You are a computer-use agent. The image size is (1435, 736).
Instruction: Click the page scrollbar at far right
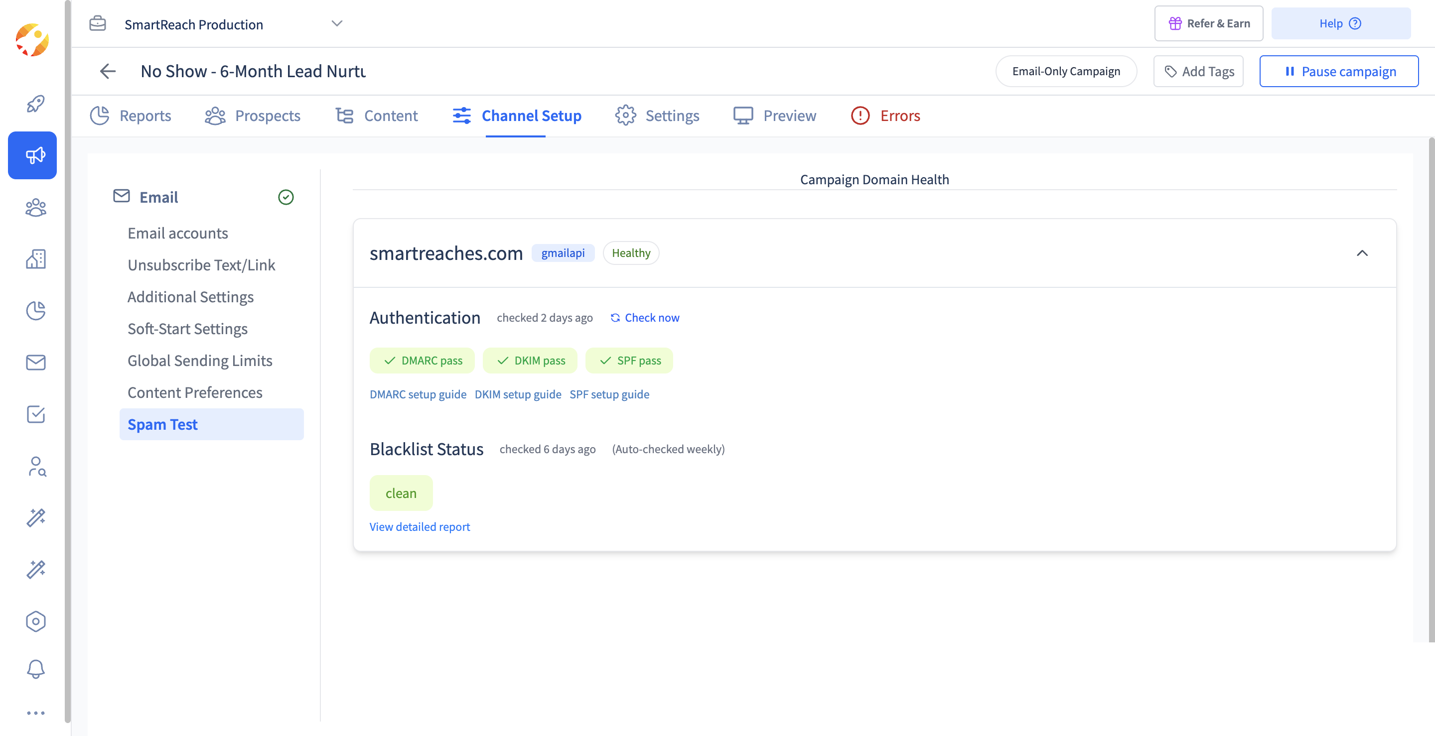1432,390
